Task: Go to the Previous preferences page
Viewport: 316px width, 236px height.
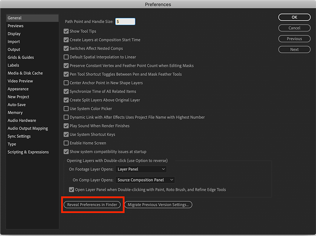Action: click(x=295, y=39)
